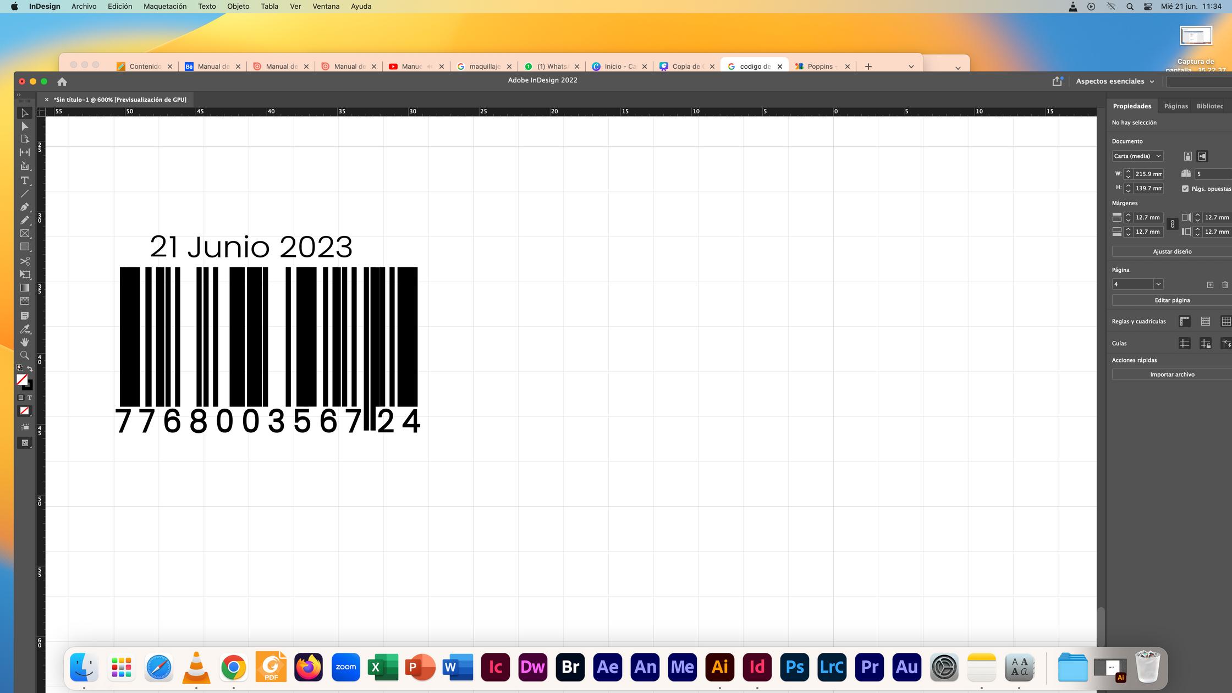The image size is (1232, 693).
Task: Choose the Gradient Swatch tool
Action: 25,288
